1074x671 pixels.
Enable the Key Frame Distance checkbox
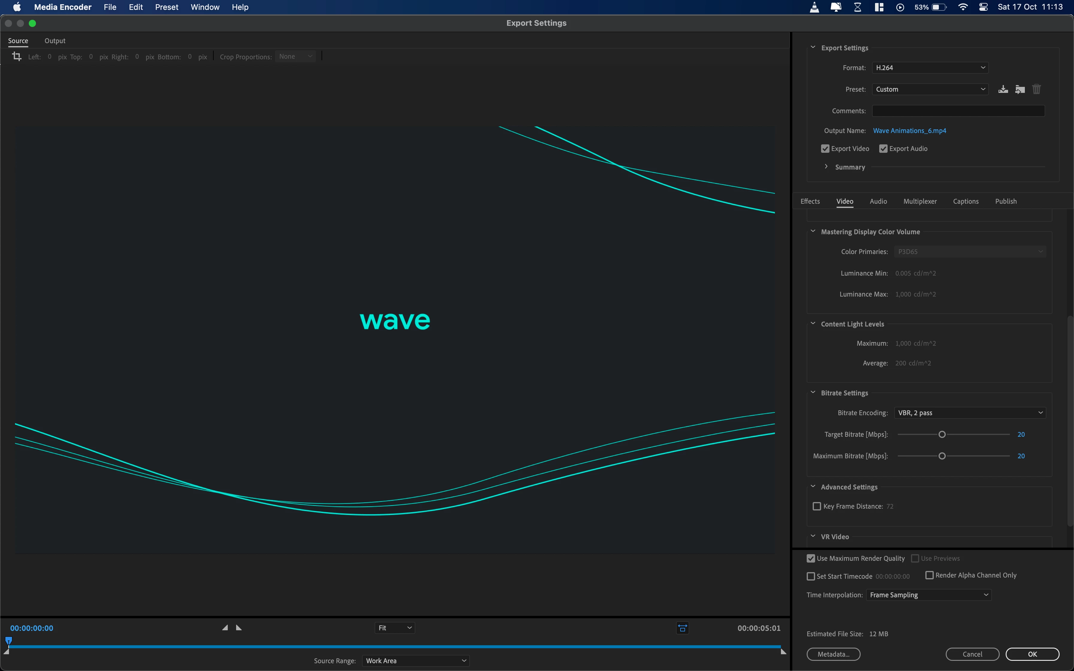click(x=817, y=506)
